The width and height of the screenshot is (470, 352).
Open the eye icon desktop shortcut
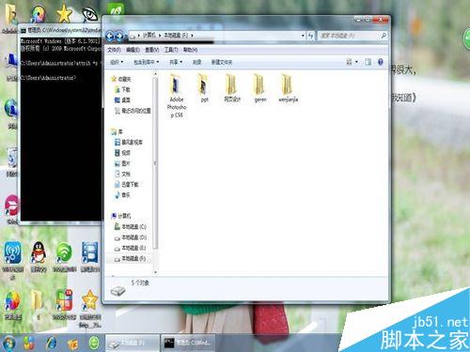click(x=89, y=14)
